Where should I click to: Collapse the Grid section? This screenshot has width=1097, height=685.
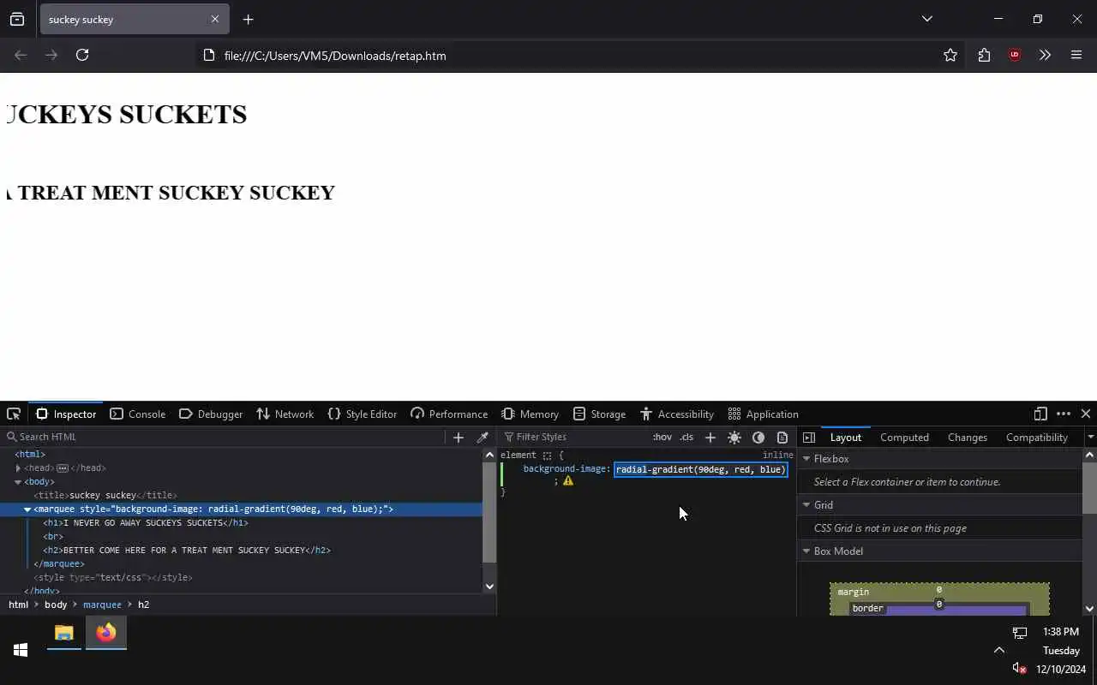(806, 505)
